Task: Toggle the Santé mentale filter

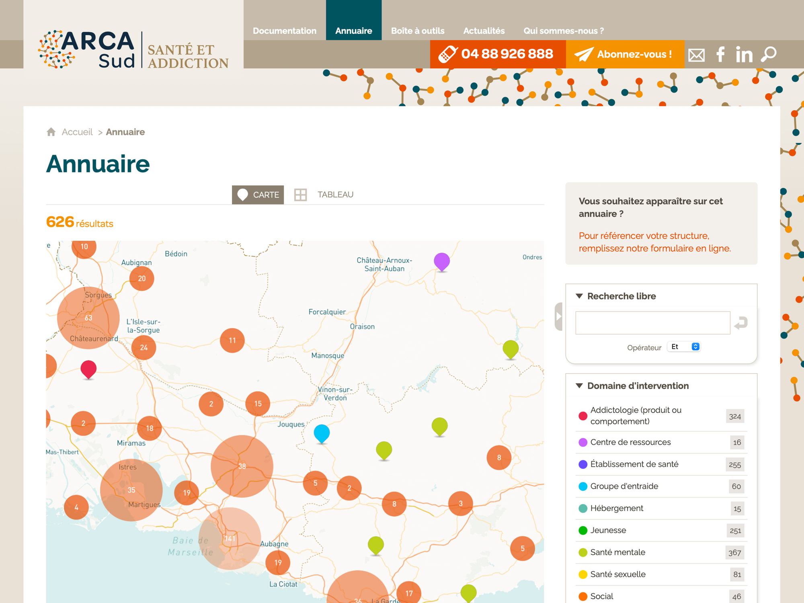Action: pyautogui.click(x=617, y=552)
